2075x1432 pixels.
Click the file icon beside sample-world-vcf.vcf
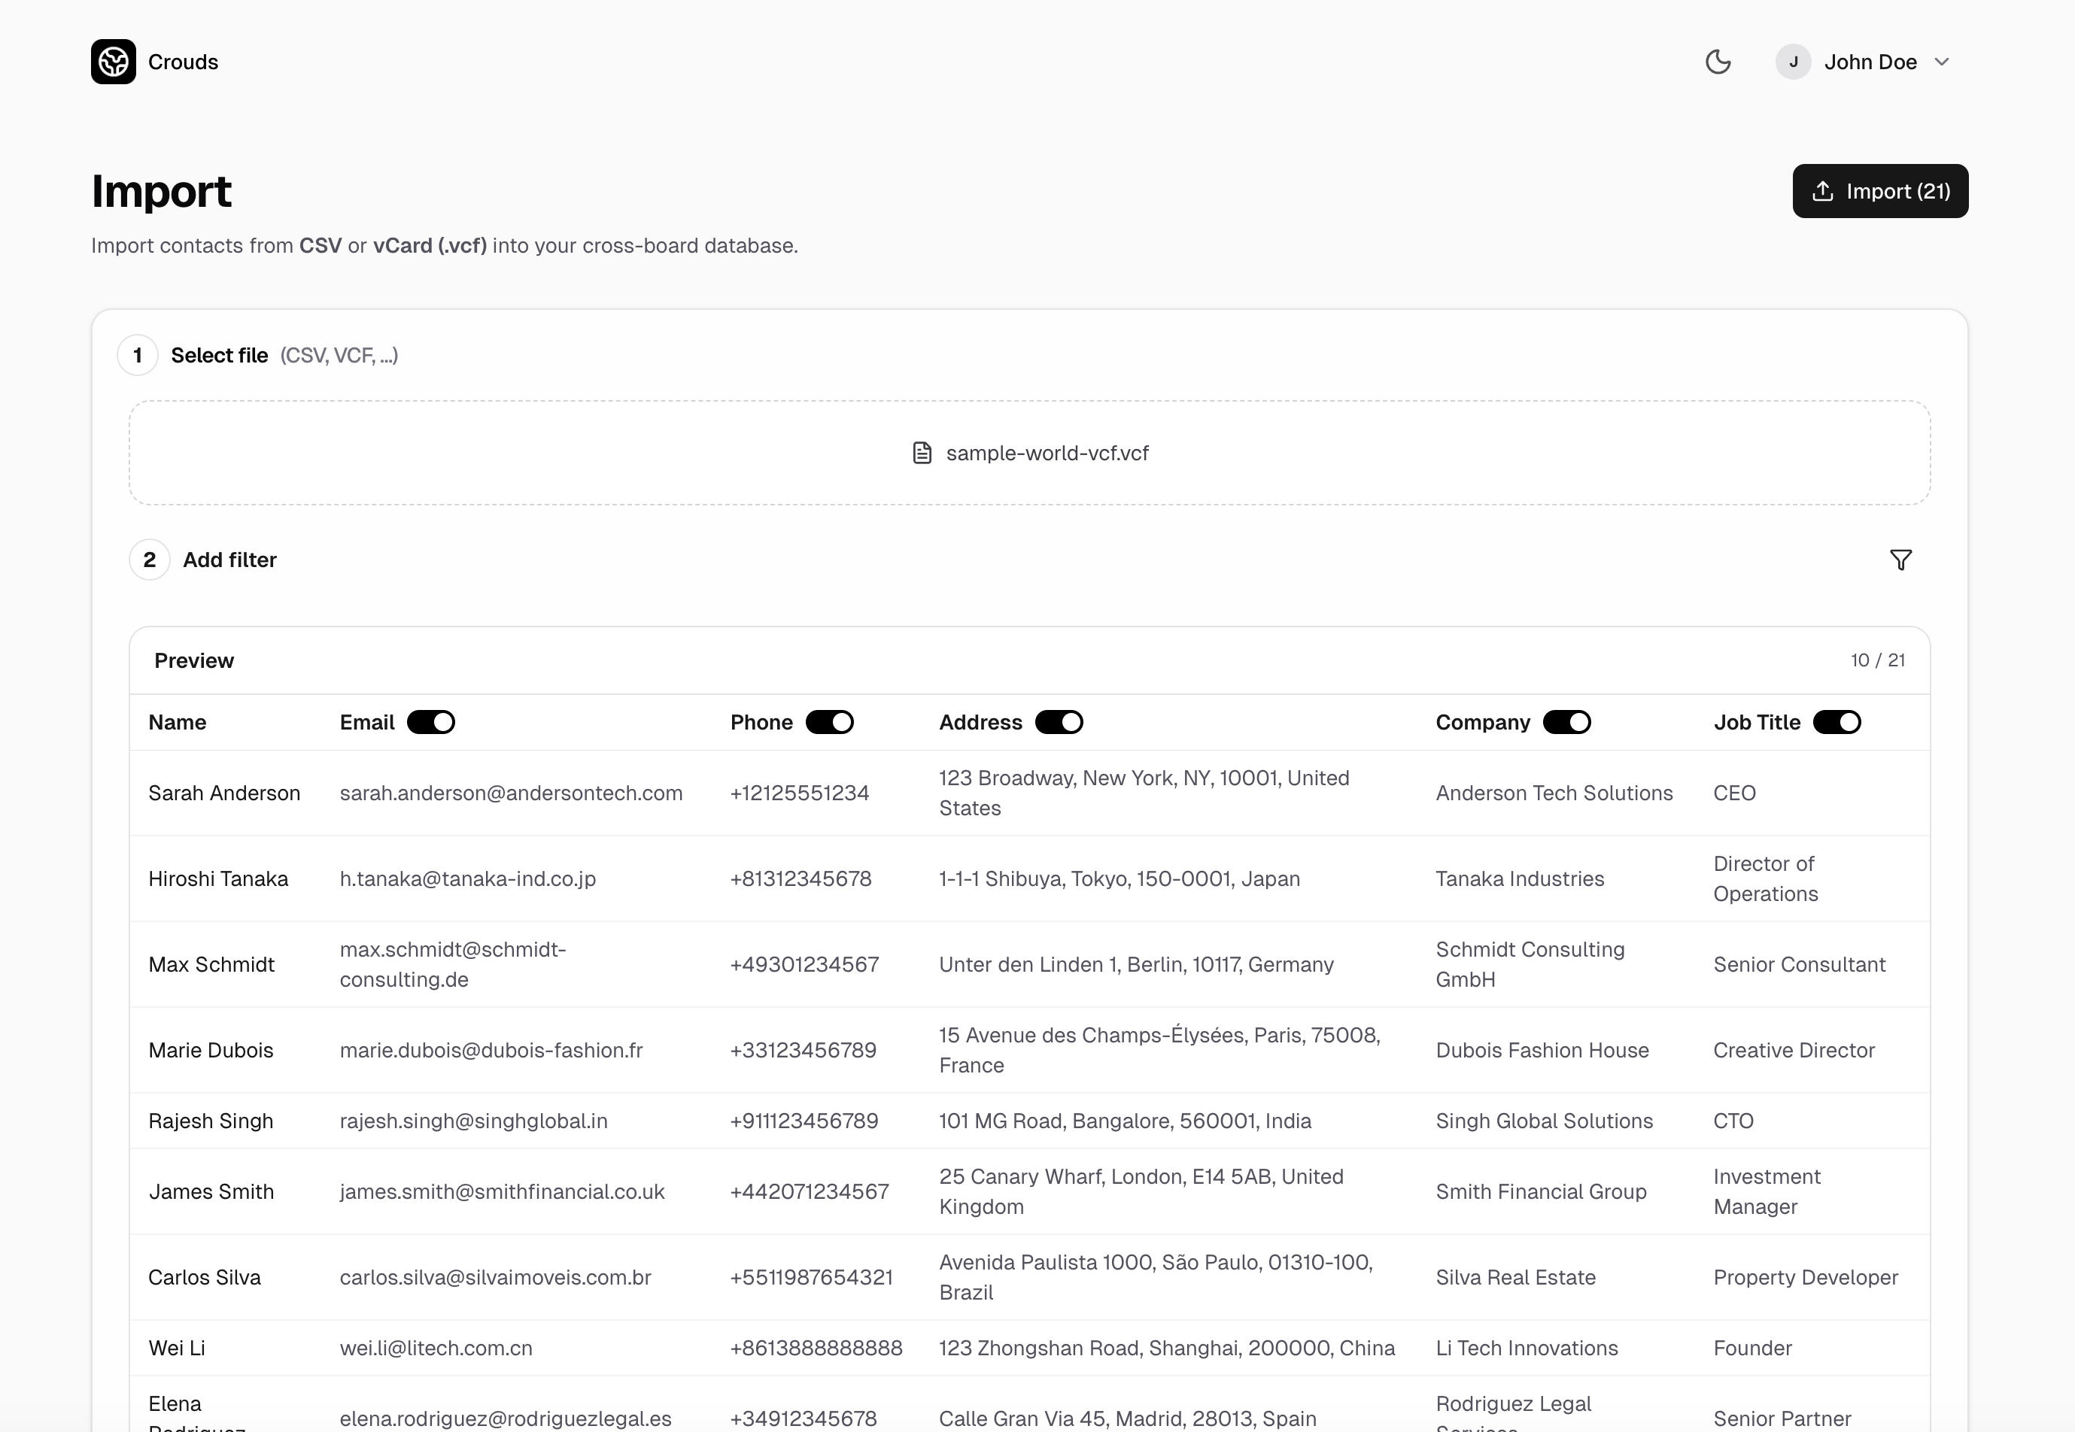[x=922, y=452]
